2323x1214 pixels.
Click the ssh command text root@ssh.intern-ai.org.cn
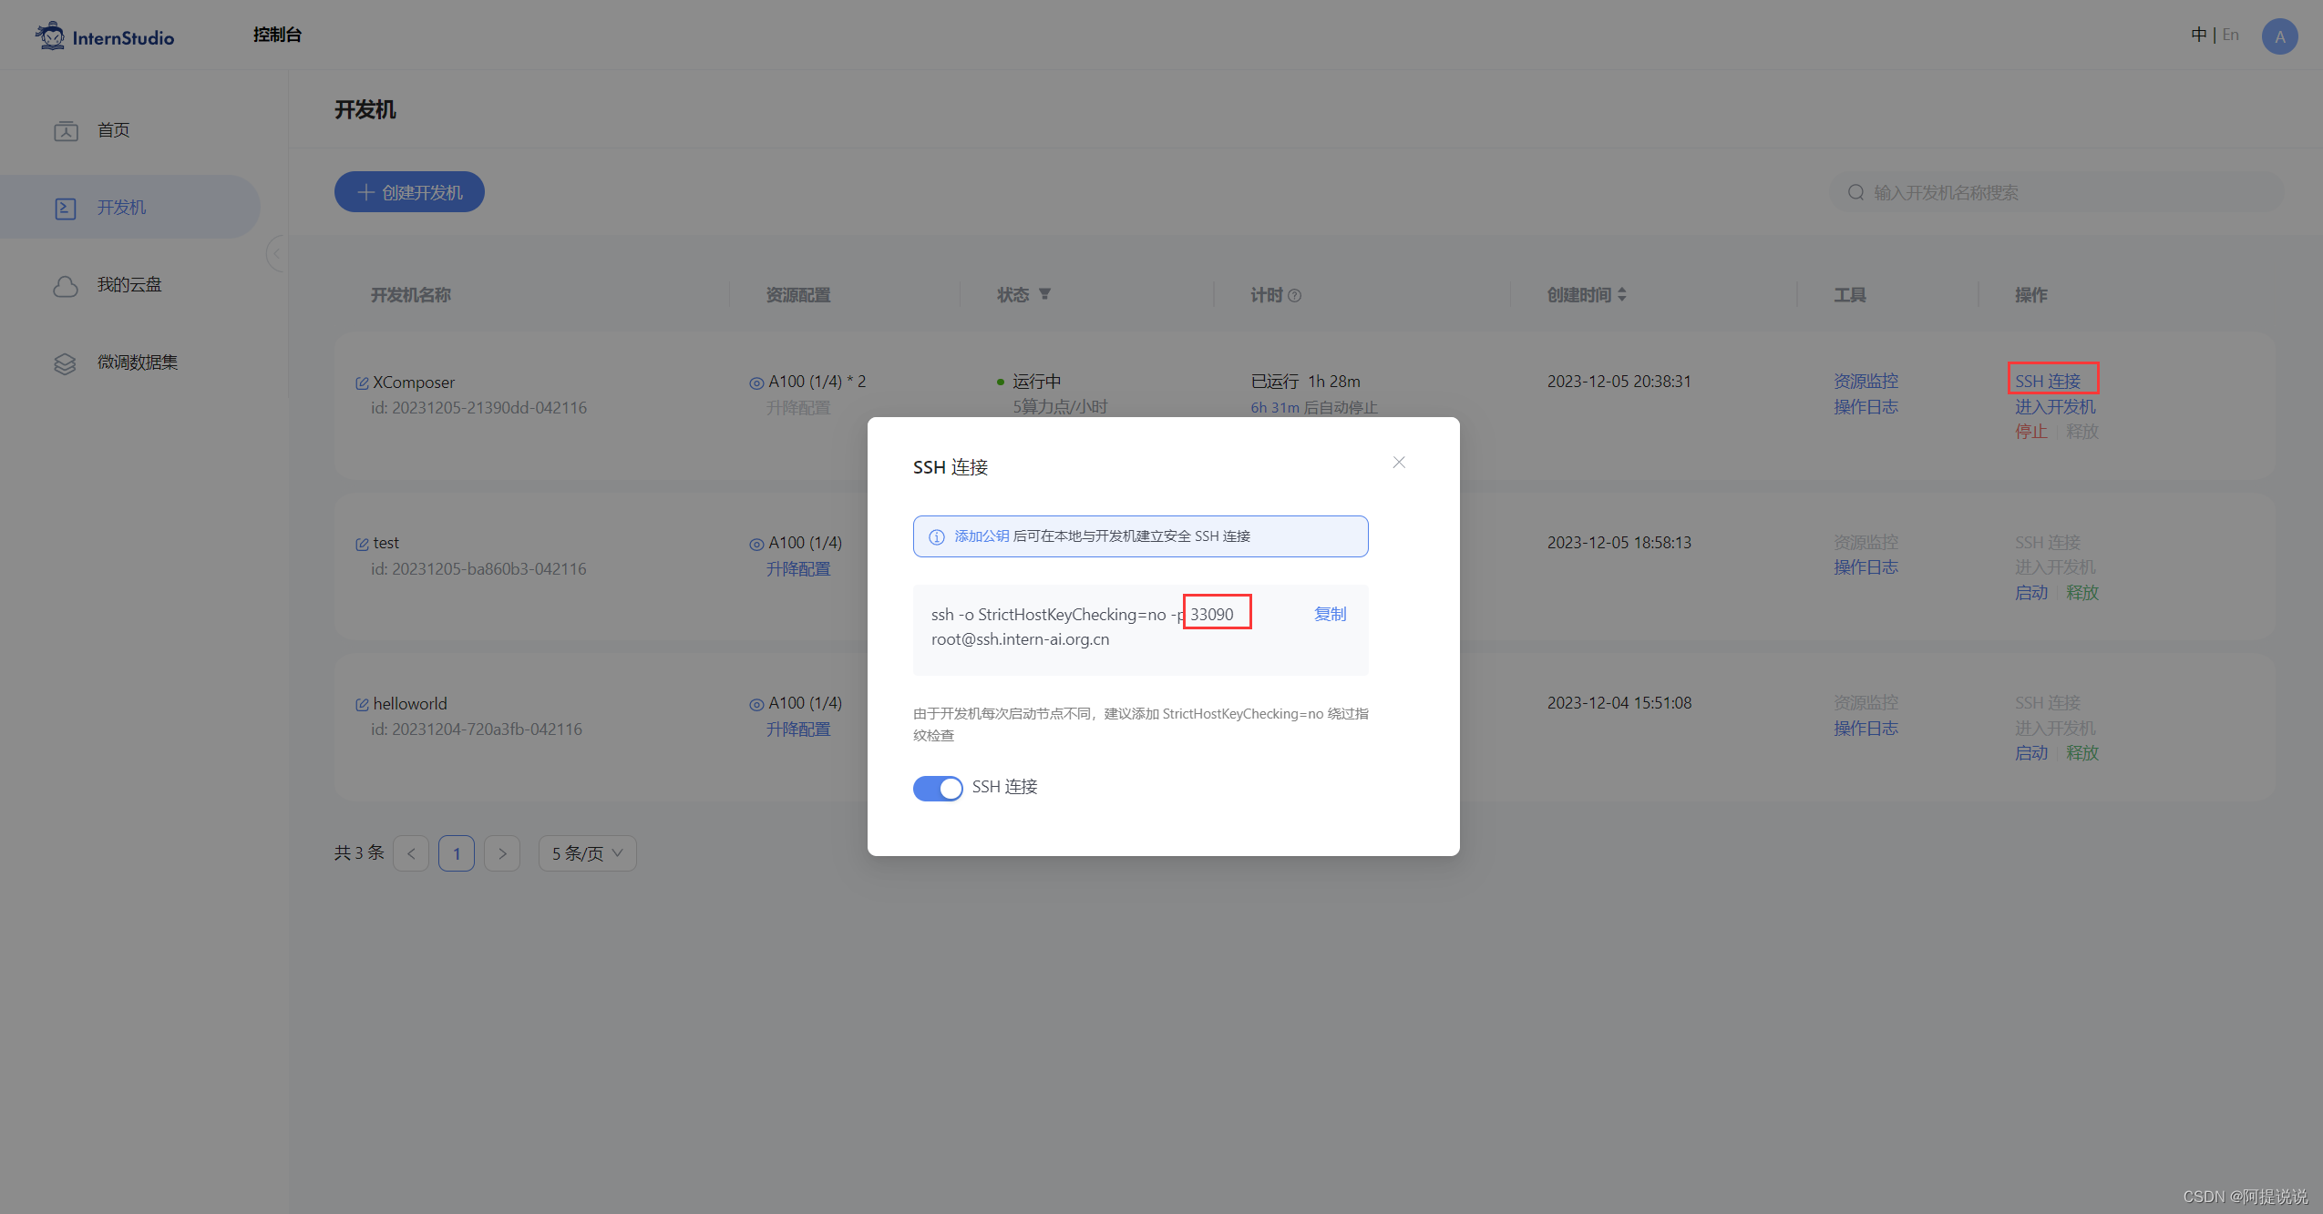click(x=1020, y=638)
